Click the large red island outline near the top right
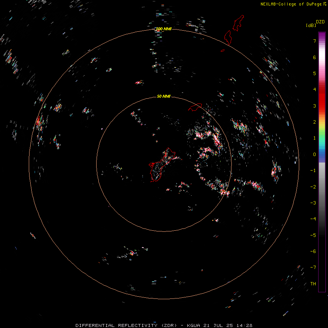The width and height of the screenshot is (328, 328). coord(238,23)
